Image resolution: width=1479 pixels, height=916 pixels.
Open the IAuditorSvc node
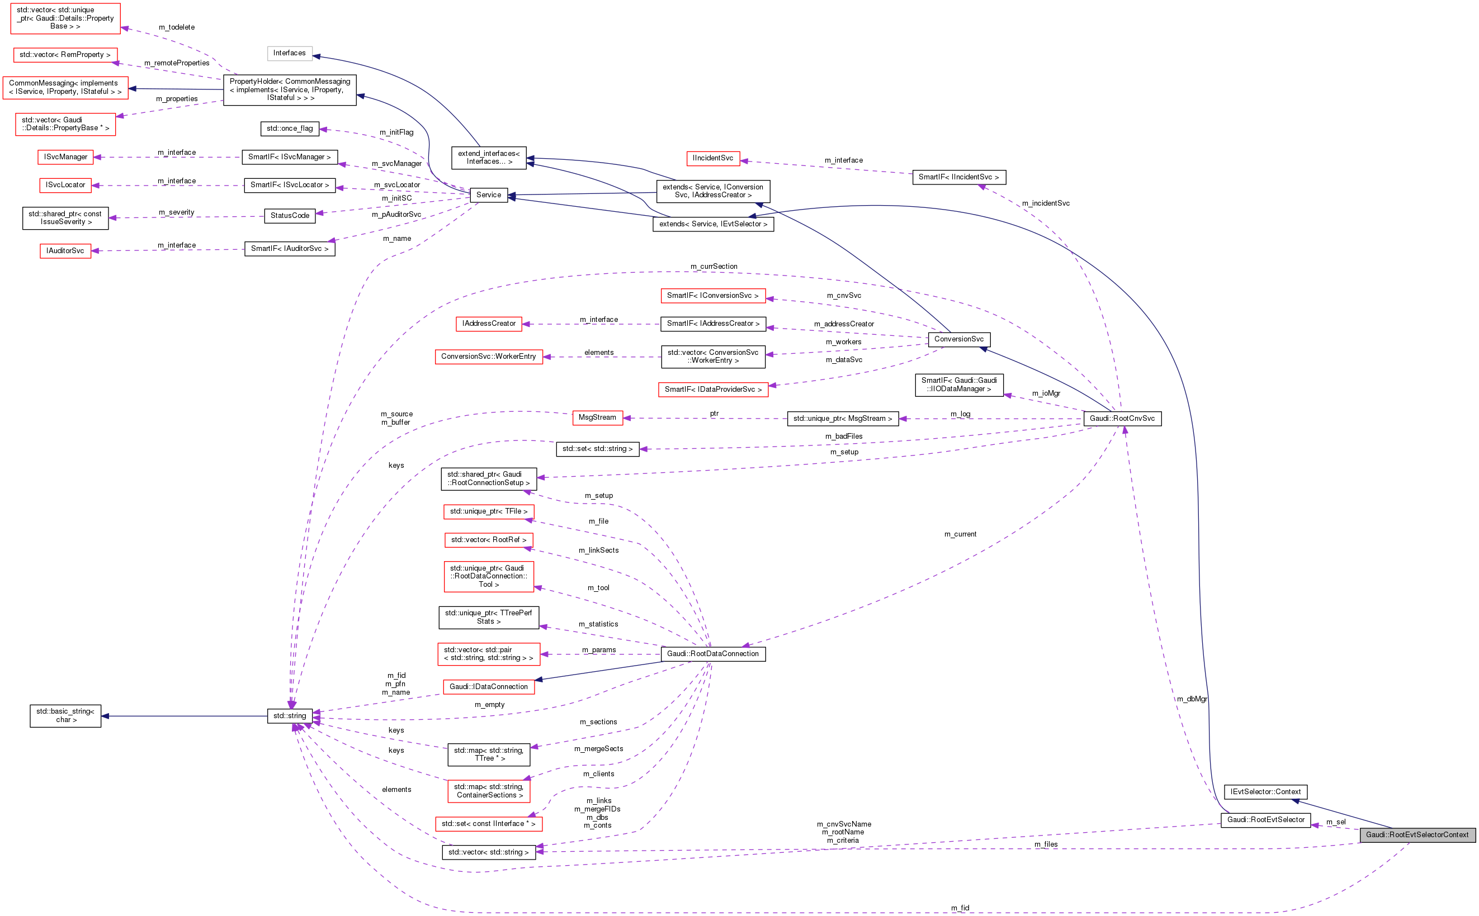tap(65, 251)
